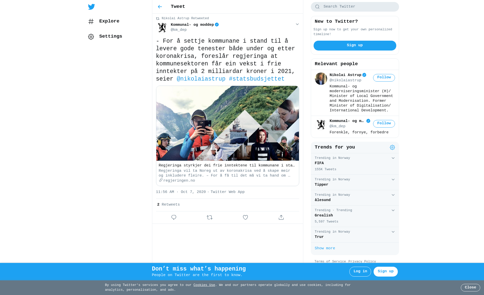Click the Search Twitter field

click(355, 7)
